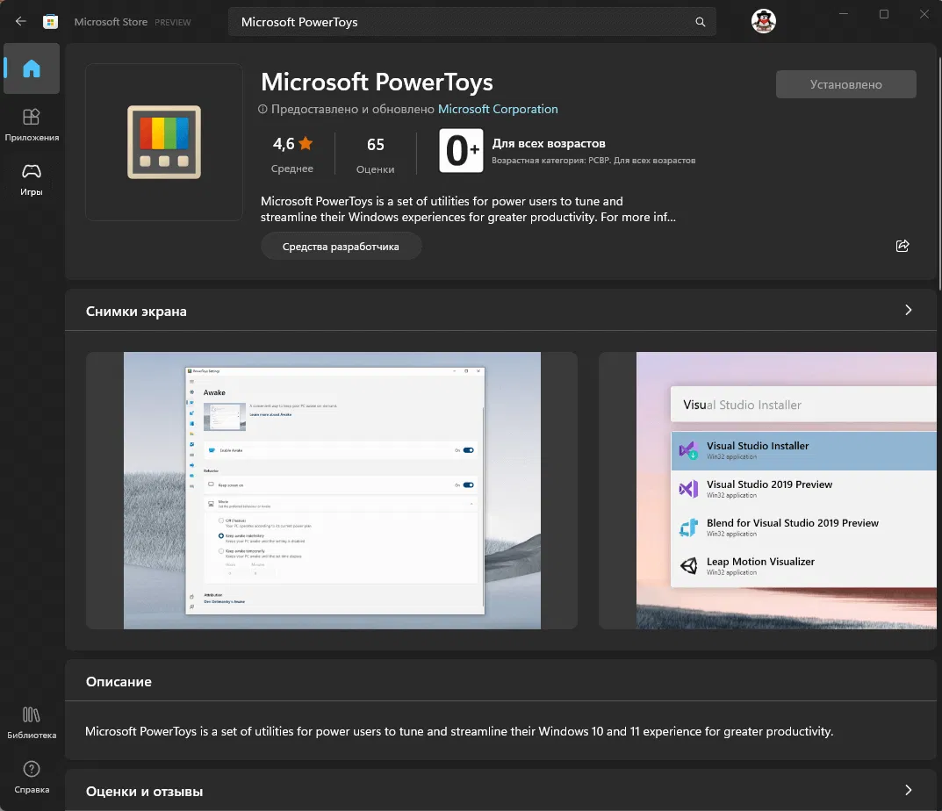Screen dimensions: 942x811
Task: Open Справка help in sidebar
Action: click(x=32, y=778)
